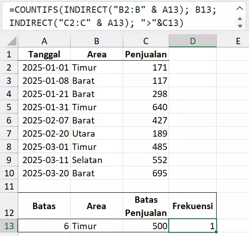
Task: Select the Area header cell in row 1
Action: point(97,54)
